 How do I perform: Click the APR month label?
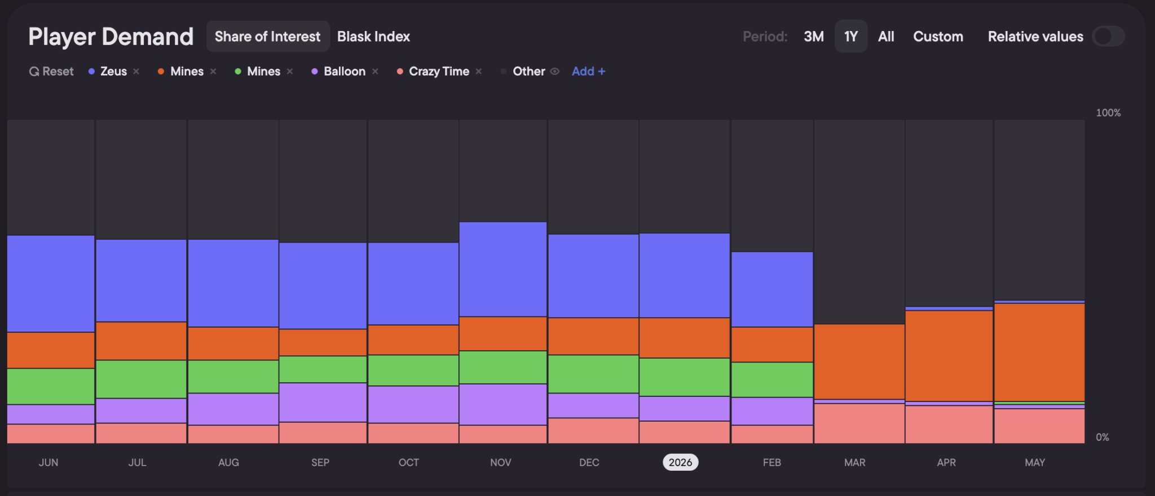point(946,463)
